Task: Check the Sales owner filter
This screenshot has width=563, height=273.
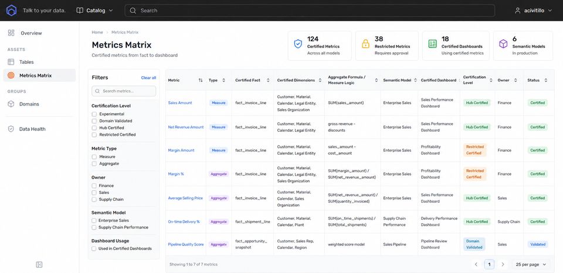Action: (94, 193)
